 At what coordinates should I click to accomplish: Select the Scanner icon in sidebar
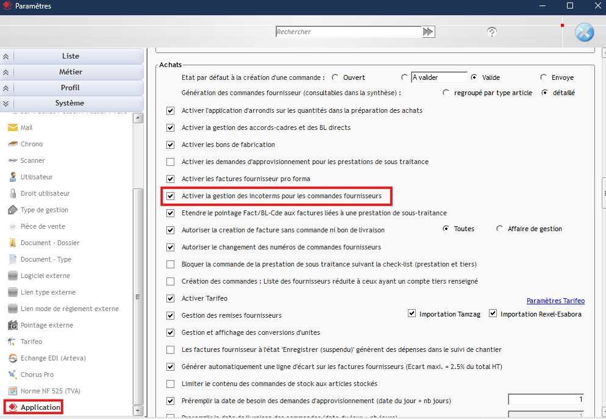tap(13, 161)
